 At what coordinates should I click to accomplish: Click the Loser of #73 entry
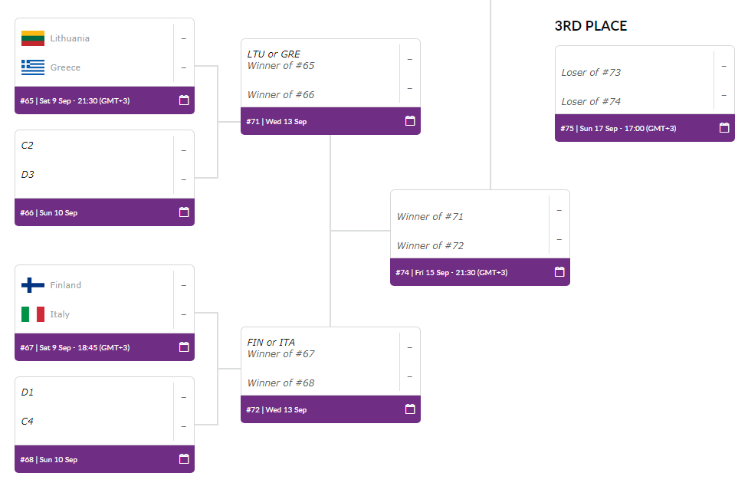(591, 73)
